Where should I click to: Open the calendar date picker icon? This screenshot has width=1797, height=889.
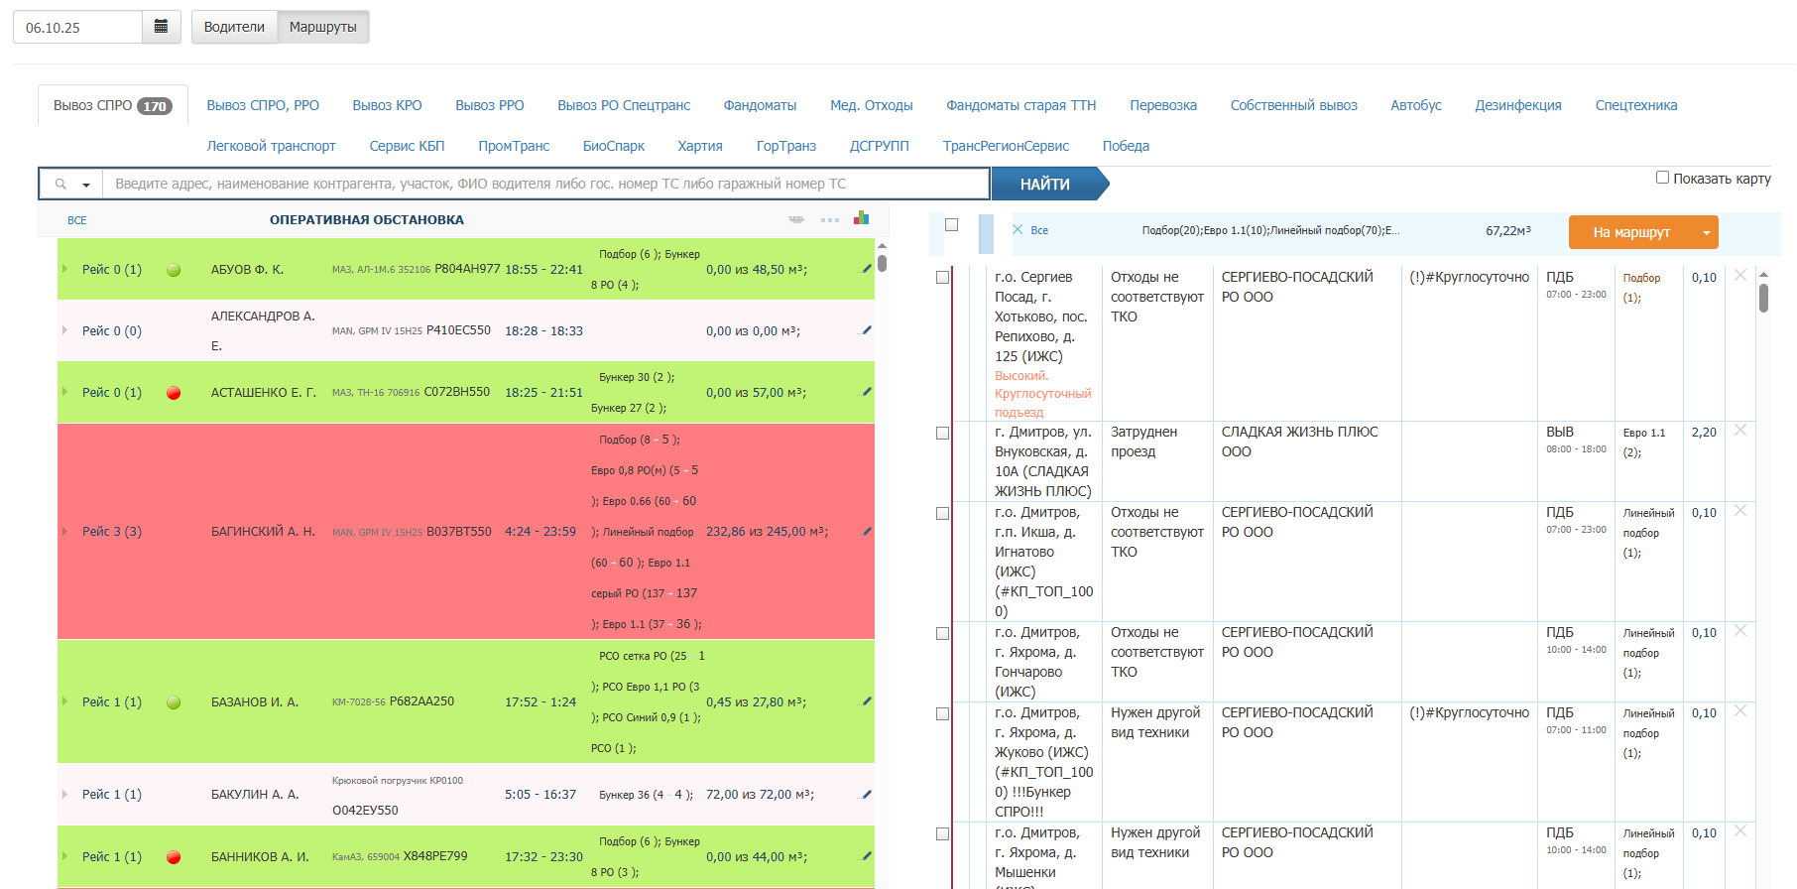pos(161,27)
